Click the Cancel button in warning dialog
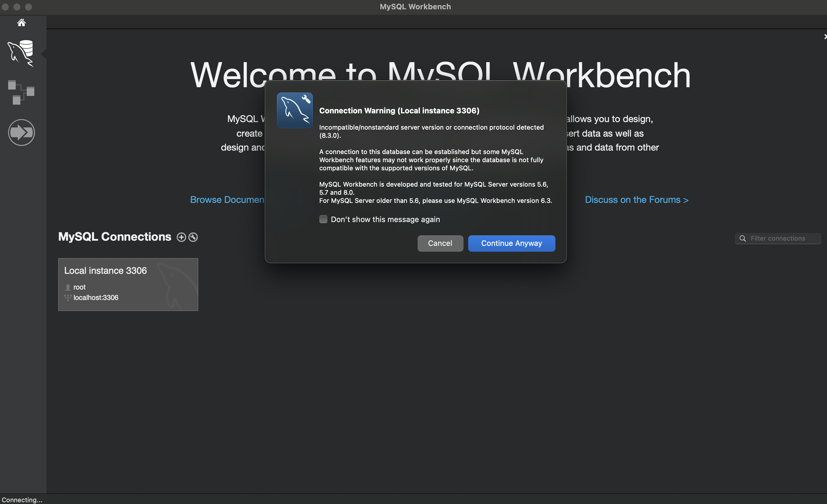 [440, 243]
